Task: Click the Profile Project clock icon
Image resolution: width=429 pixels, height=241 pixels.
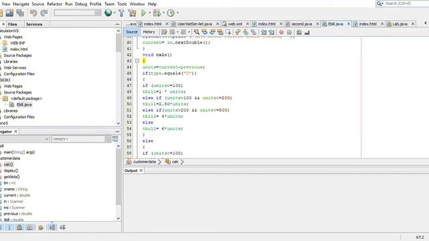Action: 171,13
